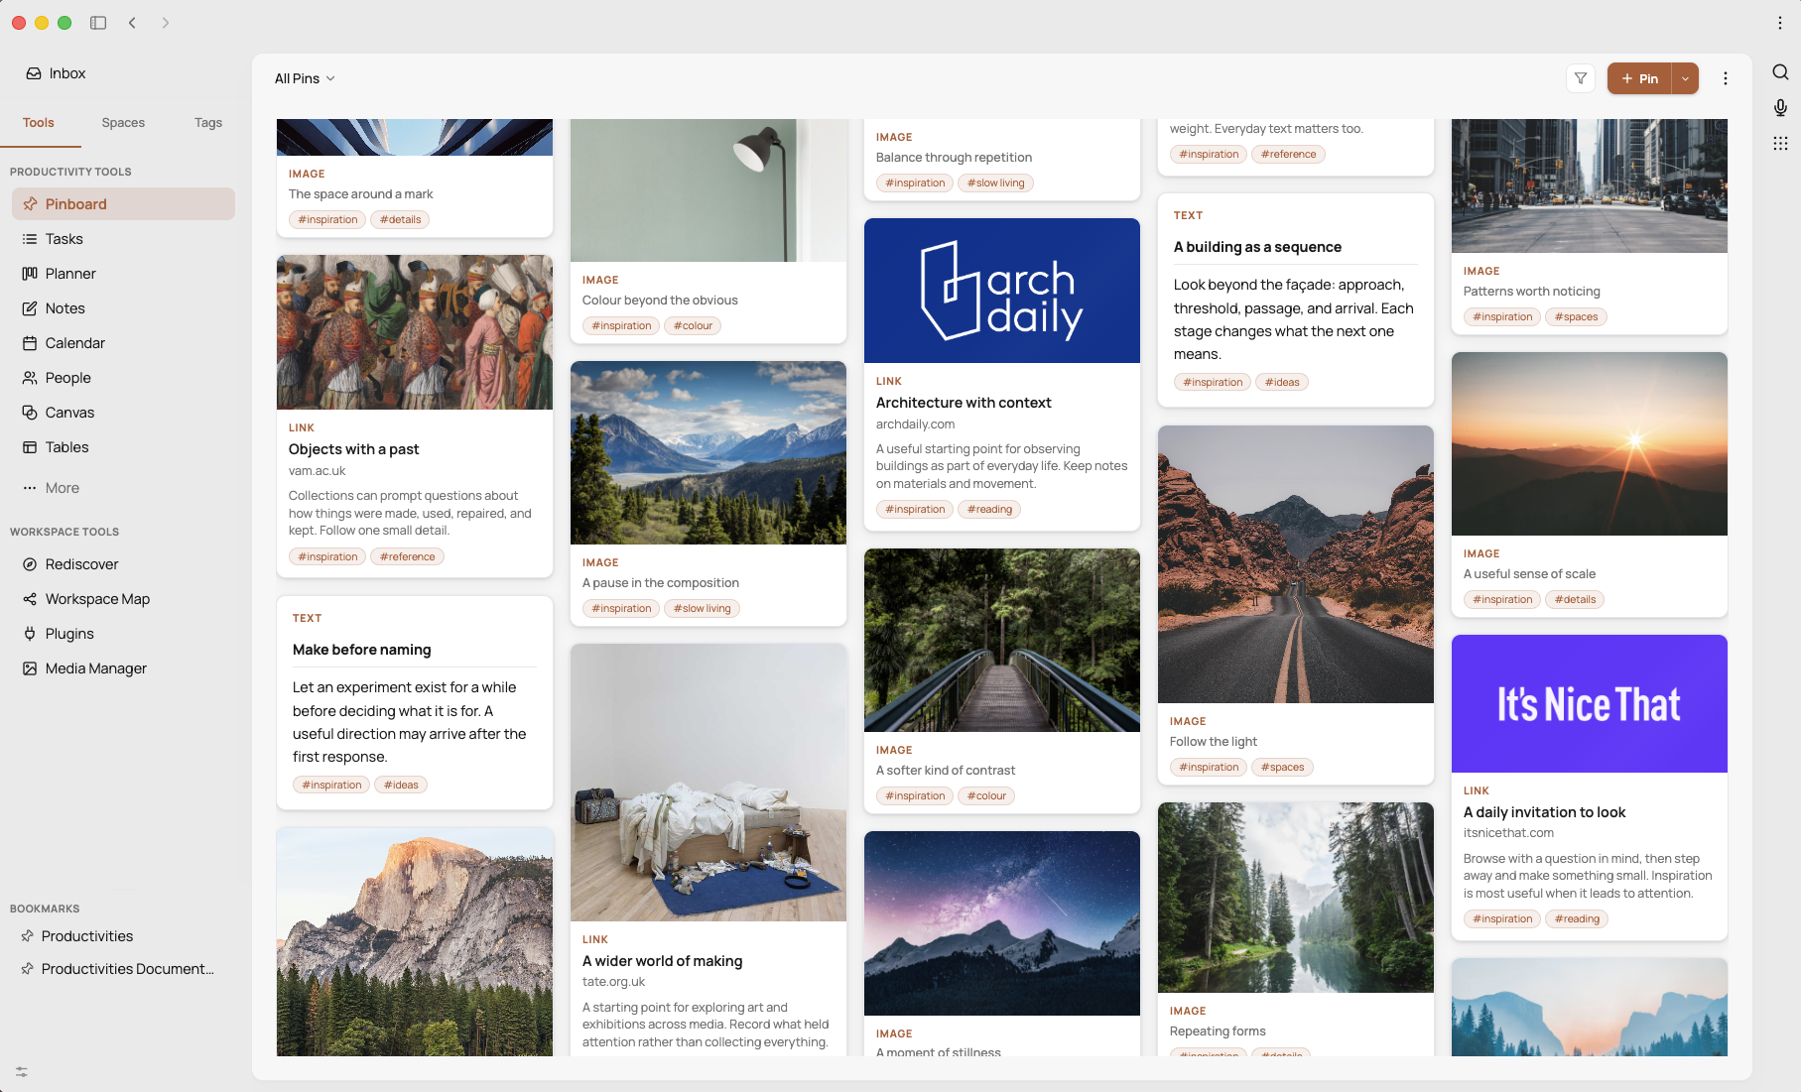Click the search magnifier icon
Viewport: 1801px width, 1092px height.
[1780, 72]
